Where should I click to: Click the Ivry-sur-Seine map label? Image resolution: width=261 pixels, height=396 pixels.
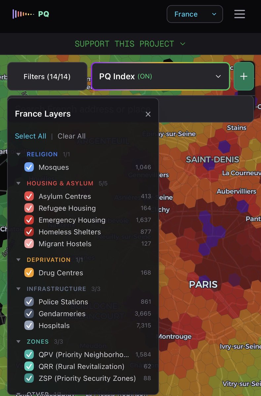pos(240,347)
